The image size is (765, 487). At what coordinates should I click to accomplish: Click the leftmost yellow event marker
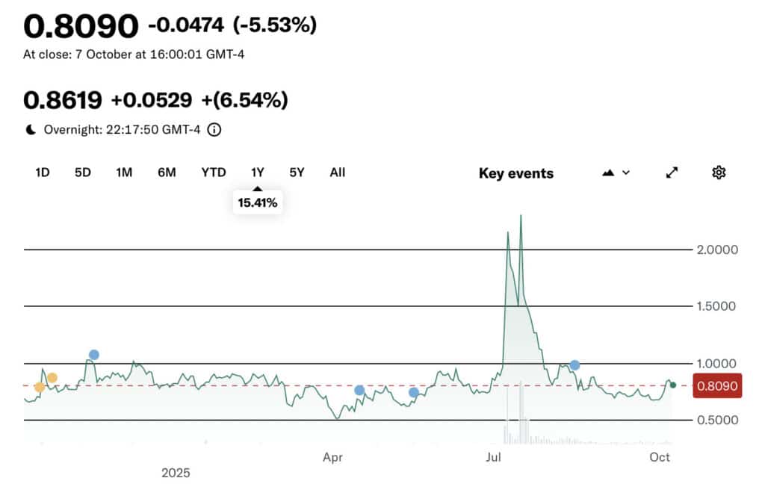pyautogui.click(x=40, y=387)
